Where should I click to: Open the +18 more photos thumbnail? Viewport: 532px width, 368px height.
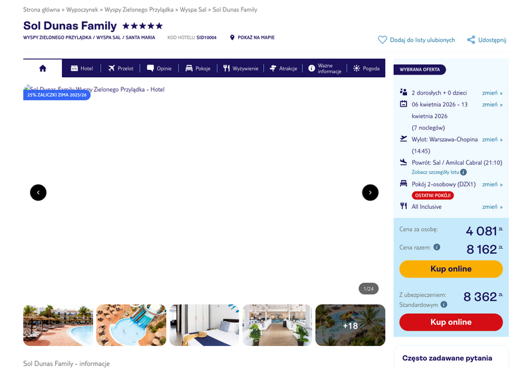point(350,325)
